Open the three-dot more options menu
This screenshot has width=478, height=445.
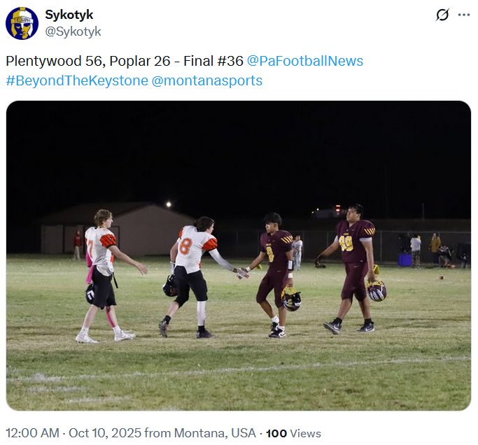pos(463,15)
